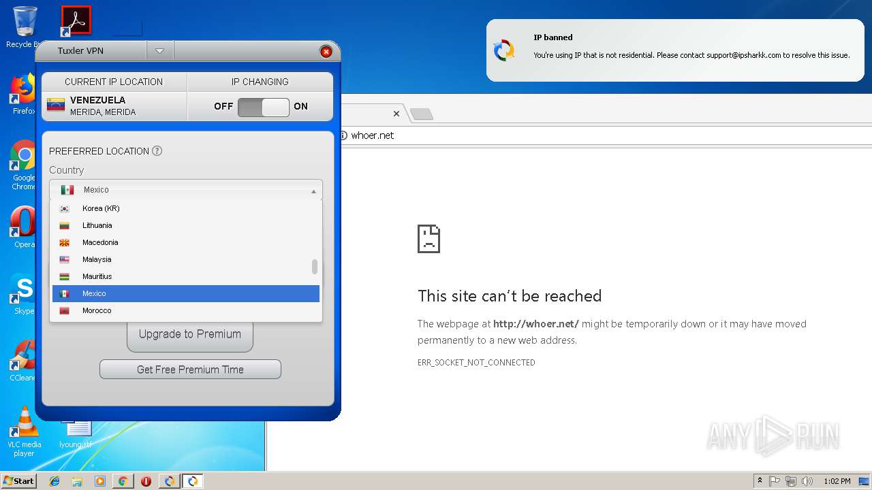This screenshot has width=872, height=490.
Task: Launch Google Chrome desktop shortcut
Action: [23, 165]
